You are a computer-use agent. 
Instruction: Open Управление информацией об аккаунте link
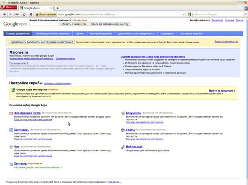tap(31, 58)
